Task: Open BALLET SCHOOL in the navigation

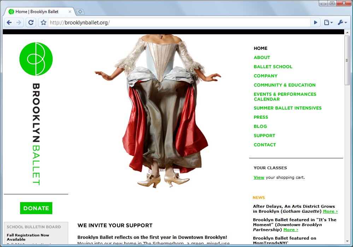Action: 273,67
